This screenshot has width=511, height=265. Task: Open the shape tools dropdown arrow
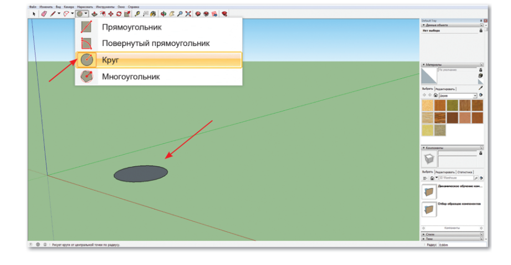[86, 14]
